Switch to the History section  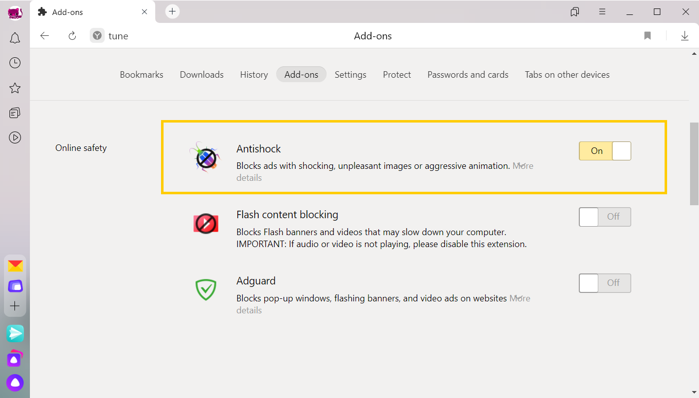click(254, 75)
